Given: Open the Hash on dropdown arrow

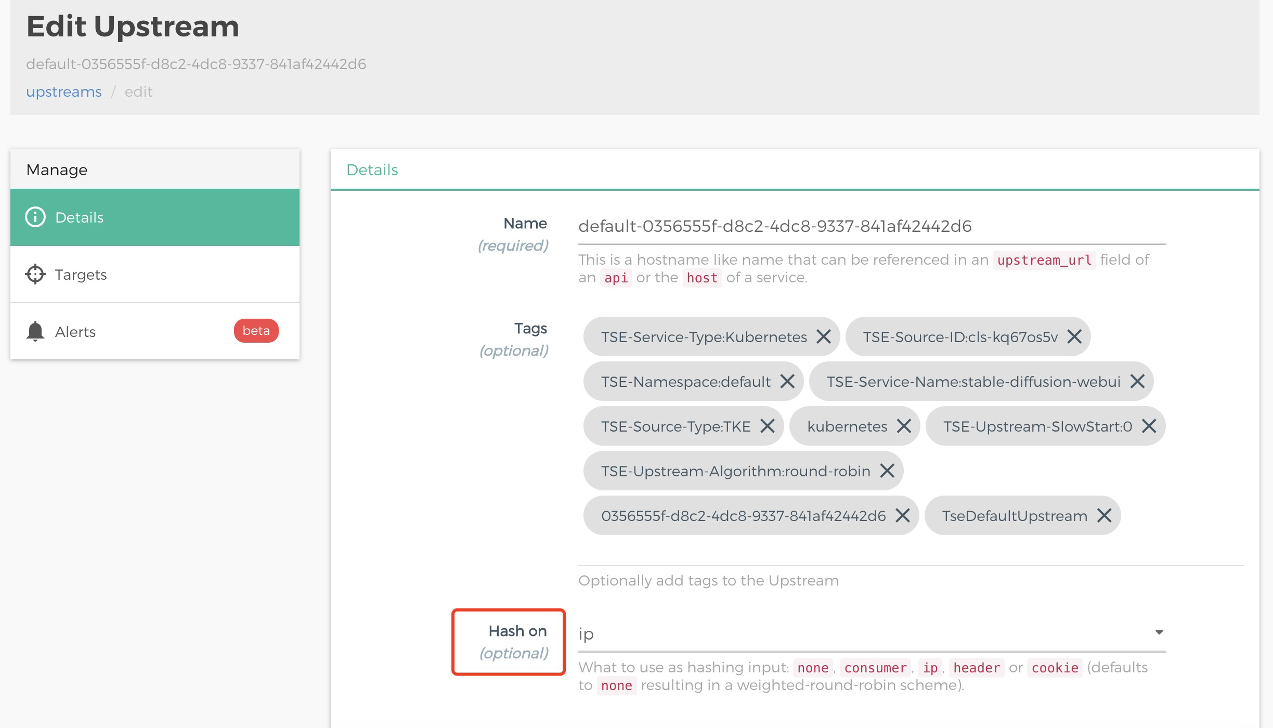Looking at the screenshot, I should pyautogui.click(x=1159, y=632).
